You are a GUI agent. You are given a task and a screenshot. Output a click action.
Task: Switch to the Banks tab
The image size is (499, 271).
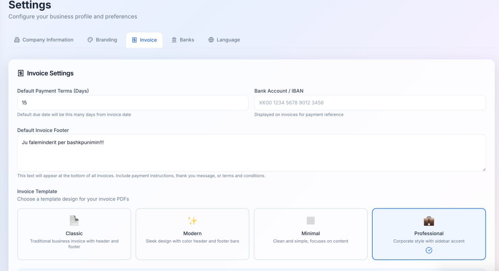pyautogui.click(x=183, y=39)
